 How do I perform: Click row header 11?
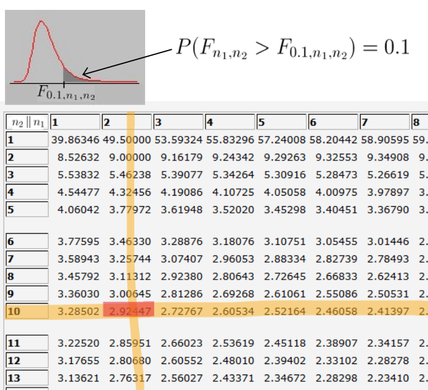point(27,342)
